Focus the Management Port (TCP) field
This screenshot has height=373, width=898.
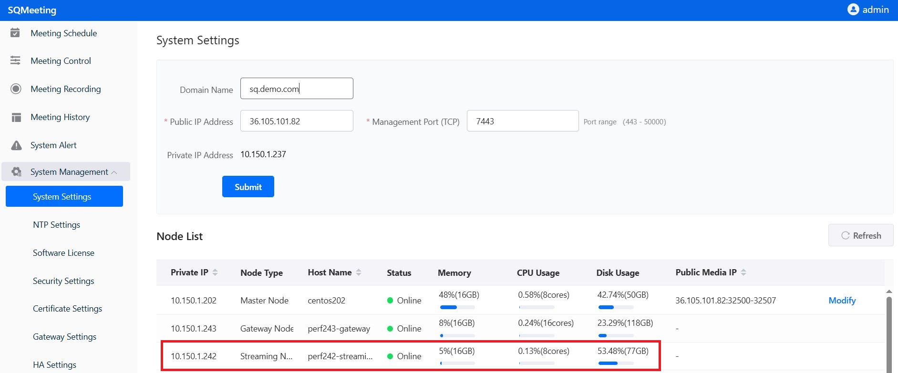pos(523,121)
